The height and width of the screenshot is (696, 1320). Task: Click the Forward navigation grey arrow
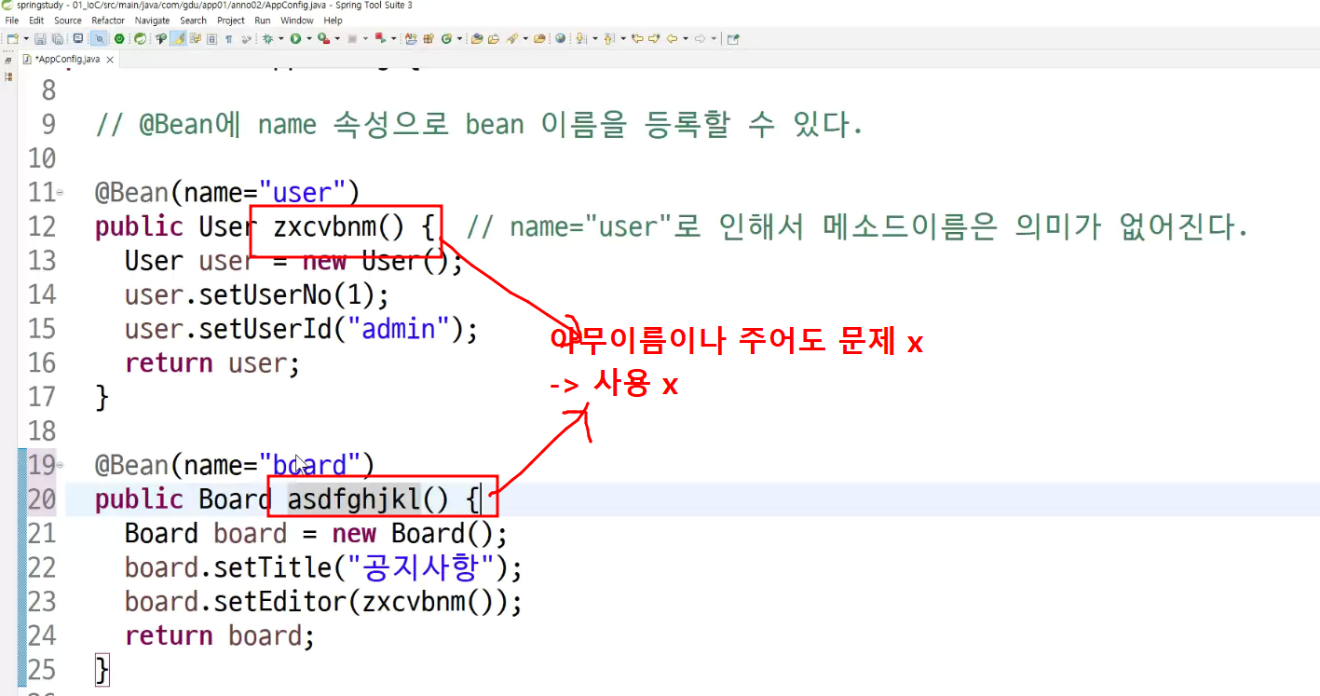point(701,38)
